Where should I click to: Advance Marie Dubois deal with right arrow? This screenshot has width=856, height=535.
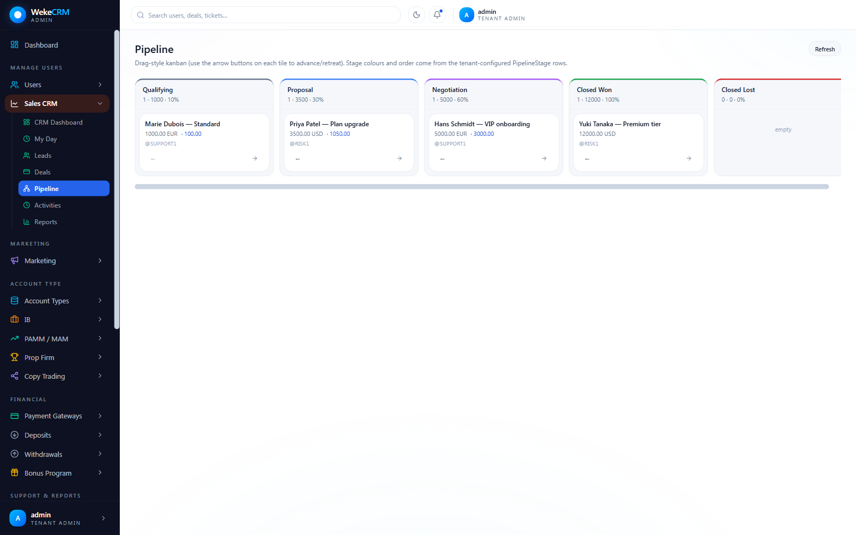click(x=255, y=158)
